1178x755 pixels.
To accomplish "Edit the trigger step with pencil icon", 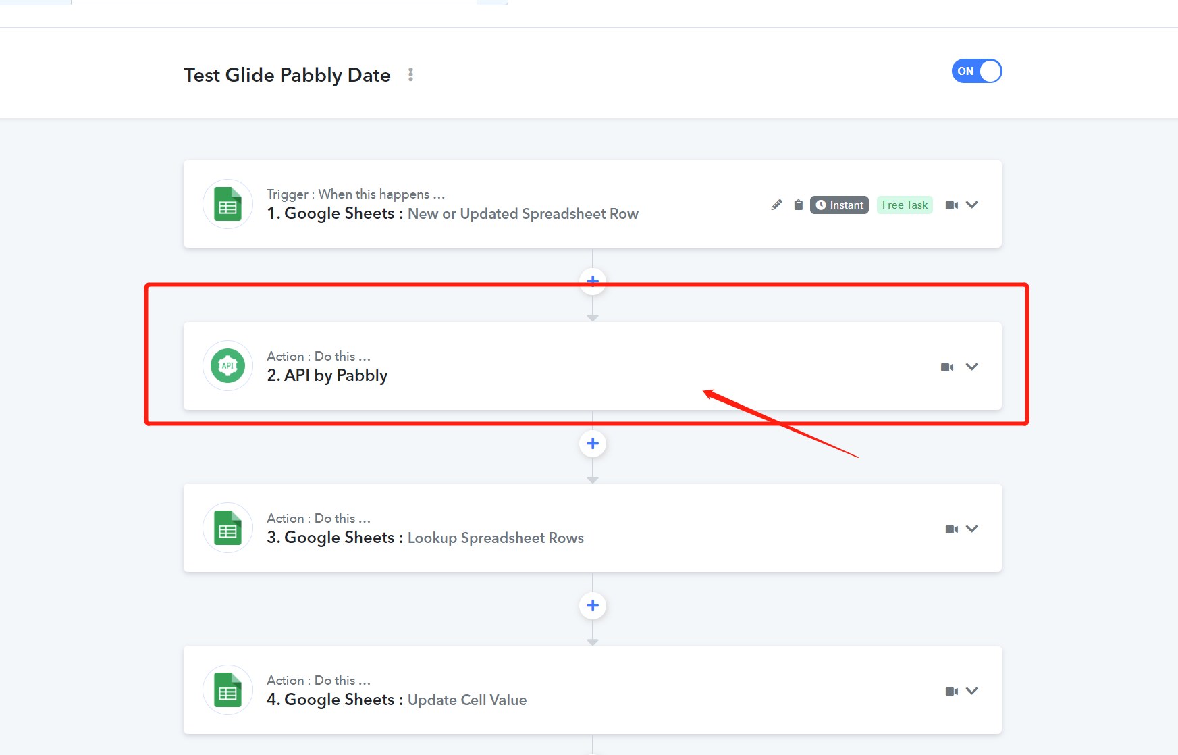I will [776, 205].
